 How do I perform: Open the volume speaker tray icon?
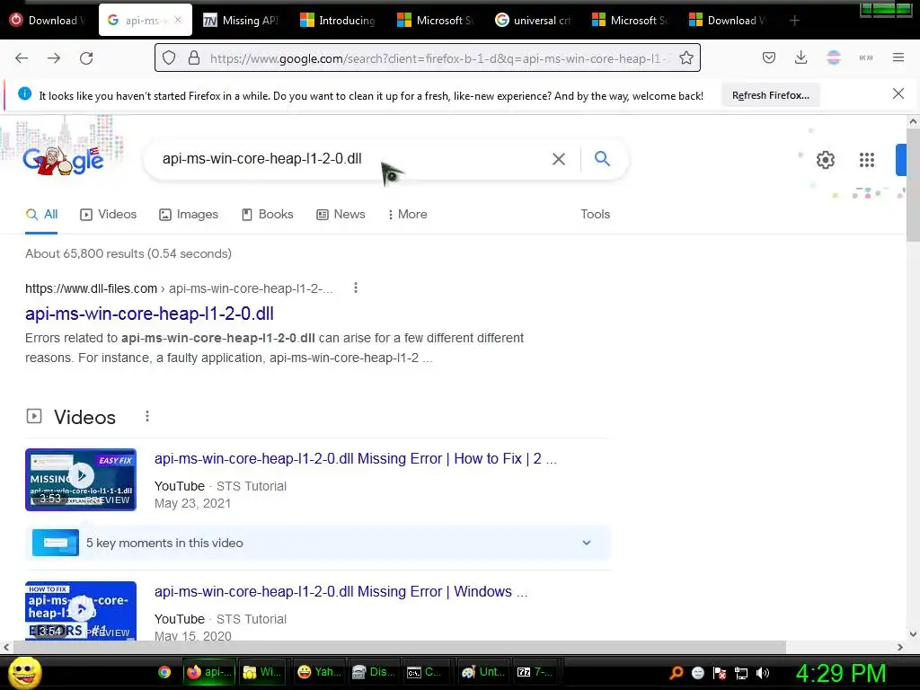pos(763,673)
